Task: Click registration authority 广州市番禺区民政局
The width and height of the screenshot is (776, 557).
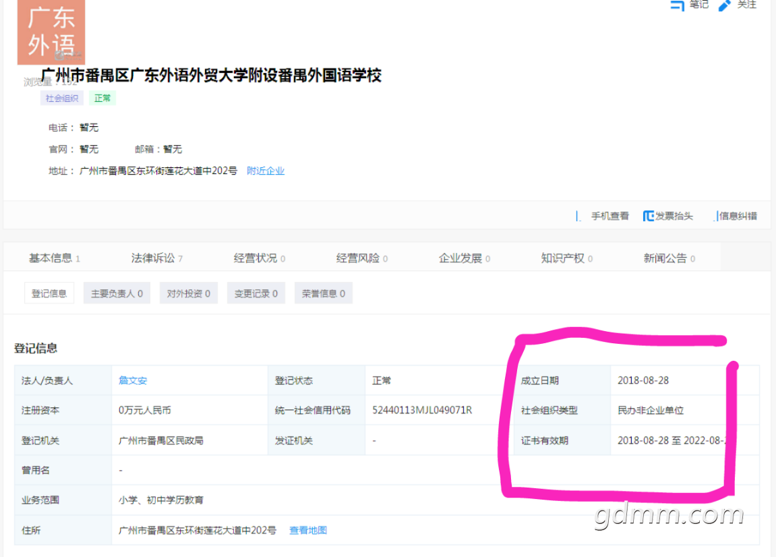Action: (161, 440)
